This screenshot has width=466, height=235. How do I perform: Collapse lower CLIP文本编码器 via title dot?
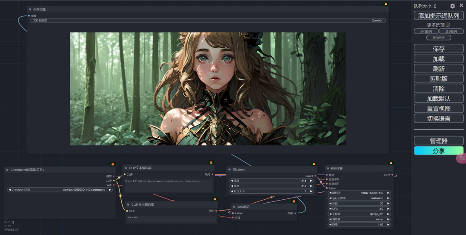pyautogui.click(x=128, y=204)
